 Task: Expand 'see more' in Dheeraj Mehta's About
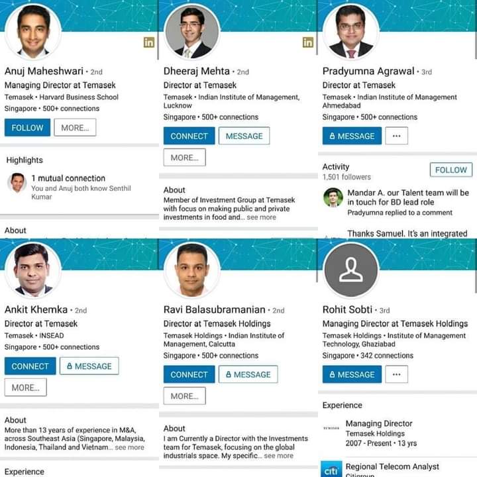[262, 217]
